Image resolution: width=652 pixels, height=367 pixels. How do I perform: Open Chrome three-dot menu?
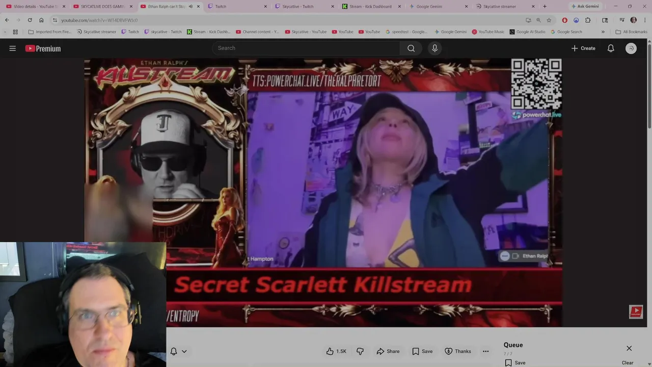(645, 20)
